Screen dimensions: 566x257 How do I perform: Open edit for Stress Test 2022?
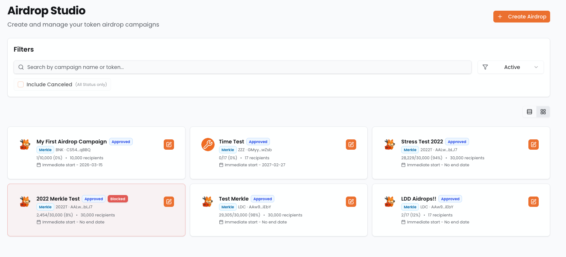pyautogui.click(x=533, y=145)
